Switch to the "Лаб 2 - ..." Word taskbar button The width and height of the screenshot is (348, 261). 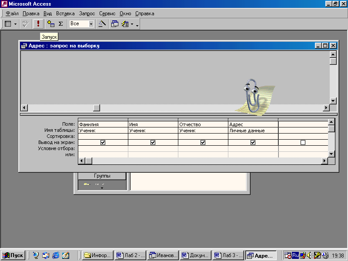coord(131,255)
